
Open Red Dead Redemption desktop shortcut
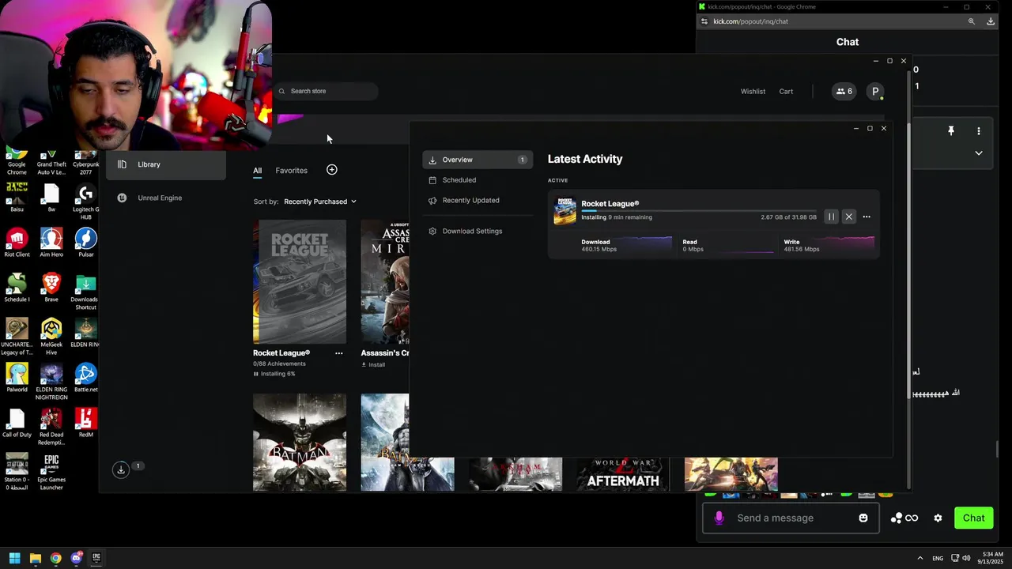click(51, 426)
